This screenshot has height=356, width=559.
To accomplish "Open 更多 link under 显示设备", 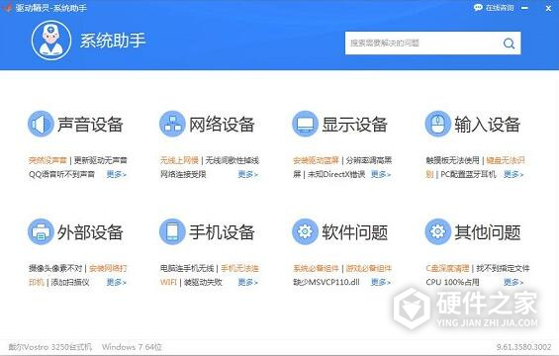I will pyautogui.click(x=381, y=175).
